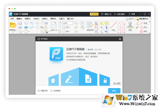Click the problem feedback link in dialog

coord(42,91)
